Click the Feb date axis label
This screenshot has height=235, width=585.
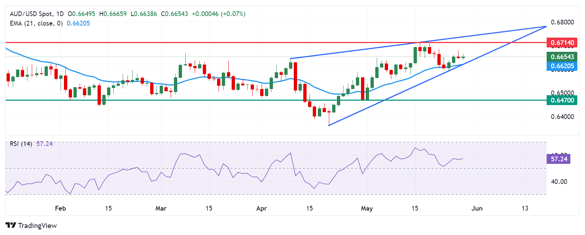[x=60, y=208]
